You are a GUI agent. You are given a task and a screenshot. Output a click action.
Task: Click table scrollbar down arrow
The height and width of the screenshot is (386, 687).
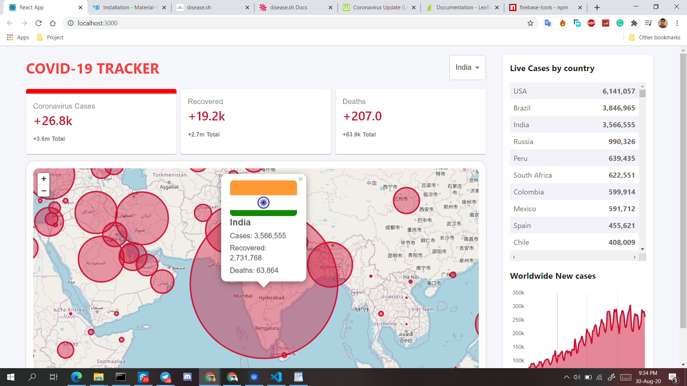pyautogui.click(x=642, y=249)
